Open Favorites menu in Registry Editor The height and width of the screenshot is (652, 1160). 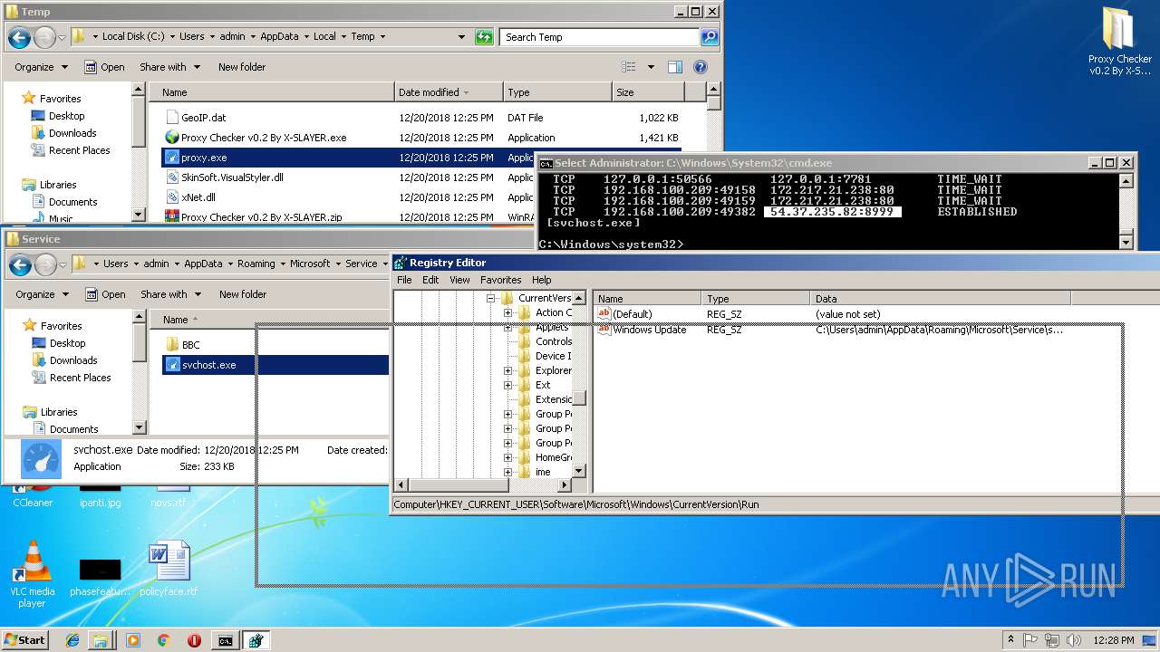501,280
